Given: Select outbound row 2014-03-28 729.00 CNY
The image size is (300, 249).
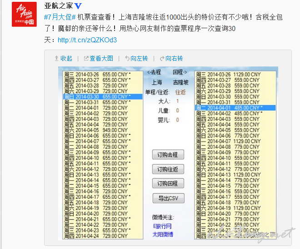Looking at the screenshot, I should pos(103,86).
